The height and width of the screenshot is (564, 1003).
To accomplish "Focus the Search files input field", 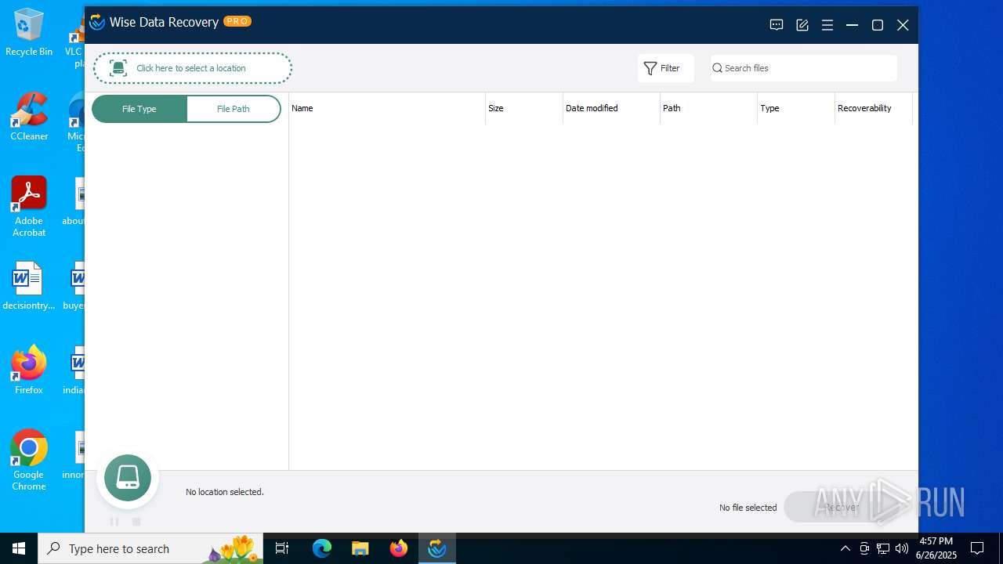I will 804,68.
